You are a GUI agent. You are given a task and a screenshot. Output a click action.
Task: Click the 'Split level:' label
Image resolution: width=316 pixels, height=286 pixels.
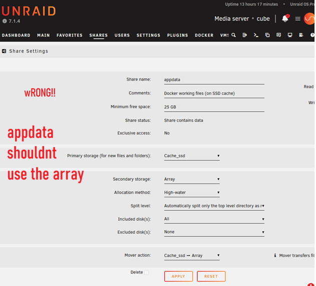coord(141,206)
